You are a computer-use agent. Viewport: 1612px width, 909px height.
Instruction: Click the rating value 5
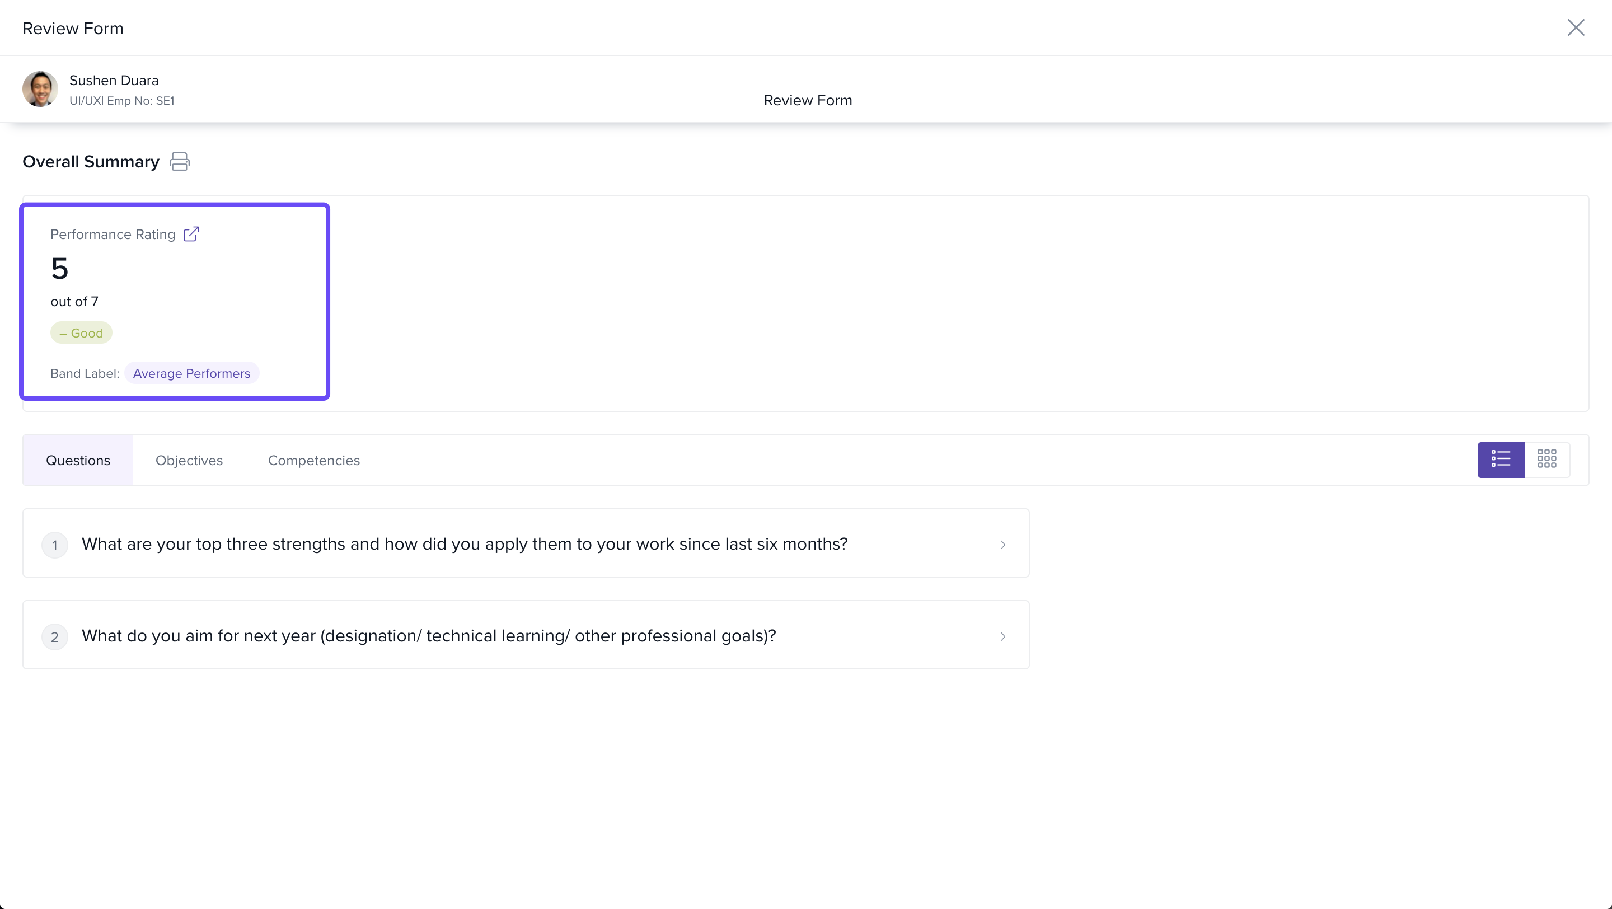tap(59, 269)
